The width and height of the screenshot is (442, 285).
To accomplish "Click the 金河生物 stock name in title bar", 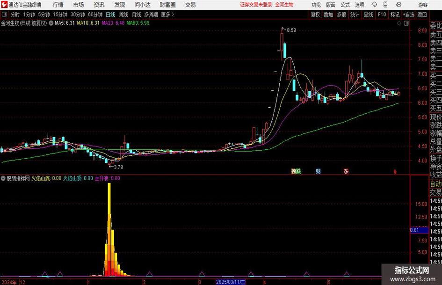I will tap(284, 5).
